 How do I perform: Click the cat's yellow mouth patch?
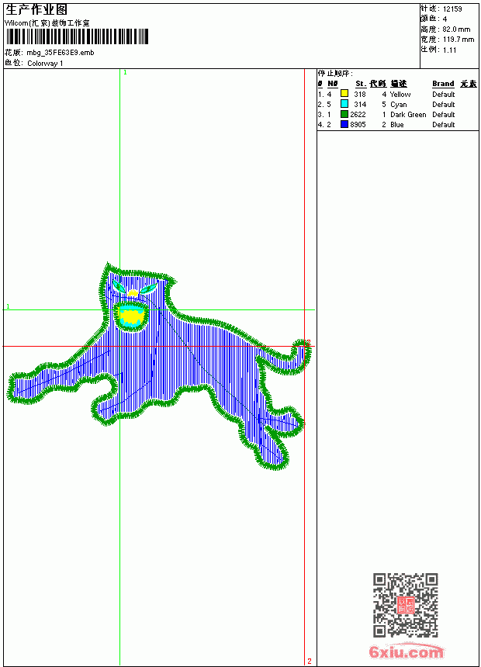click(132, 316)
